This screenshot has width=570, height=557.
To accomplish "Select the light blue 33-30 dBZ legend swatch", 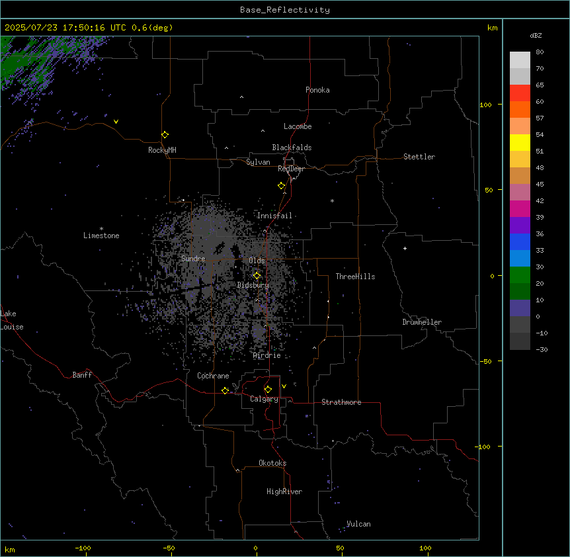I will (x=520, y=258).
